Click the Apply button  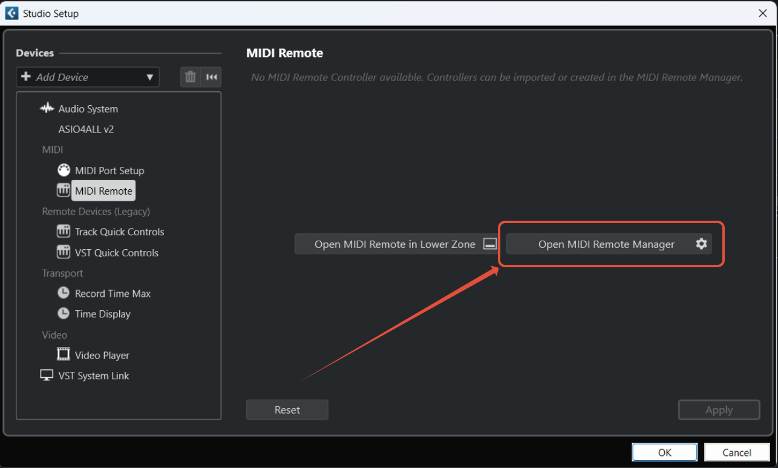pos(719,410)
